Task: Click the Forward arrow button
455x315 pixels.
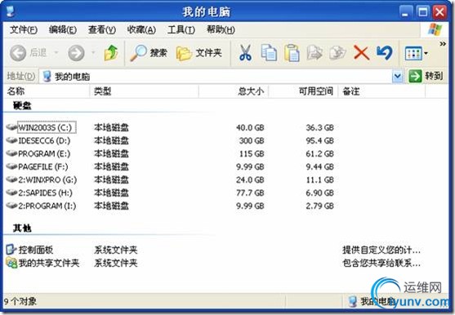Action: pos(76,53)
